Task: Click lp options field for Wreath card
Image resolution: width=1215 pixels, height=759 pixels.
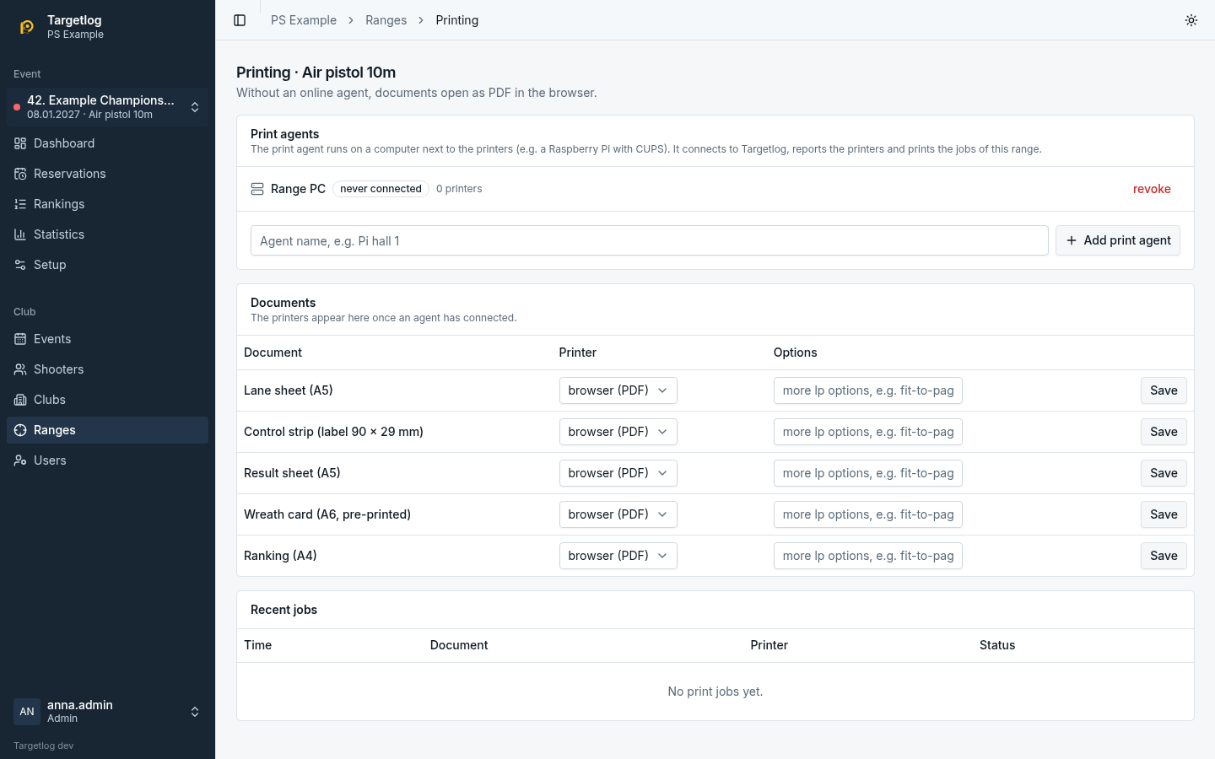Action: (868, 514)
